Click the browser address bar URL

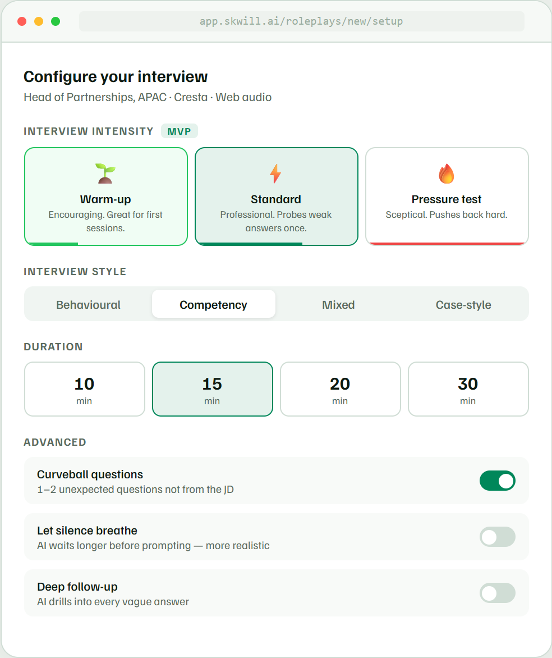[x=301, y=21]
